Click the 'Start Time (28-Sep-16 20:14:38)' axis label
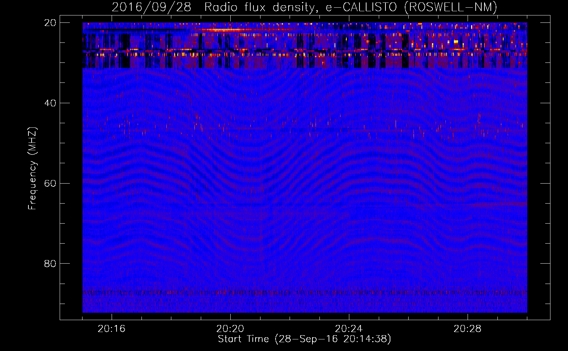The image size is (568, 351). coord(304,339)
